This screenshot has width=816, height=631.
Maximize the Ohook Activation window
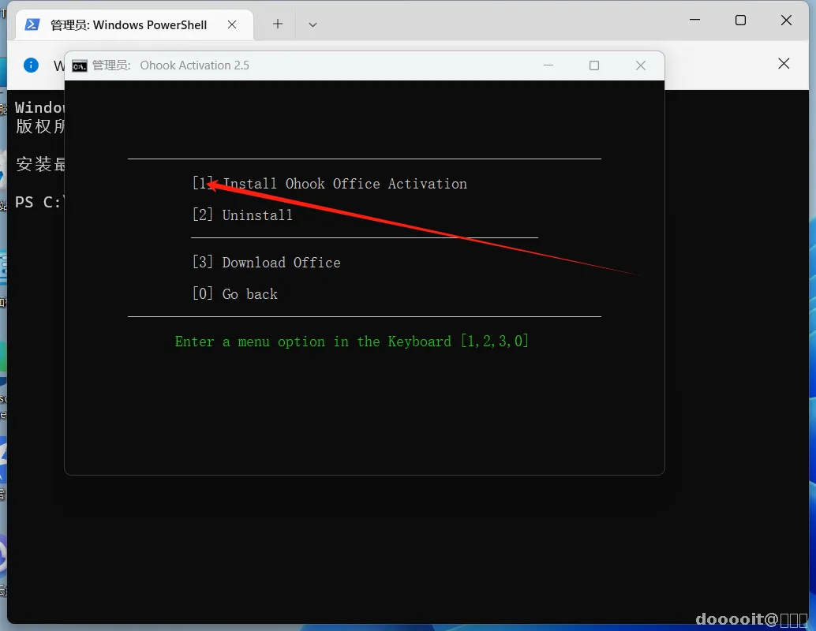click(x=593, y=65)
